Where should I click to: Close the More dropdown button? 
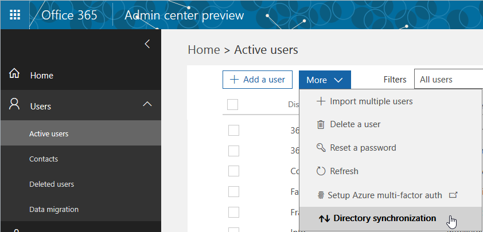coord(325,80)
